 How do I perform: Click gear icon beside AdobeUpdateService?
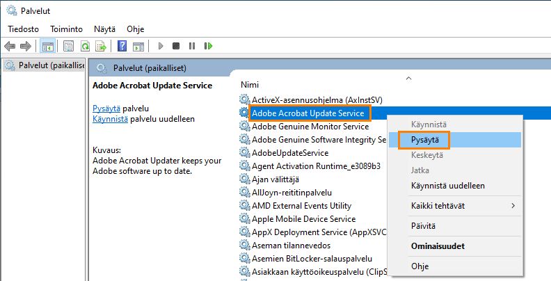(245, 153)
